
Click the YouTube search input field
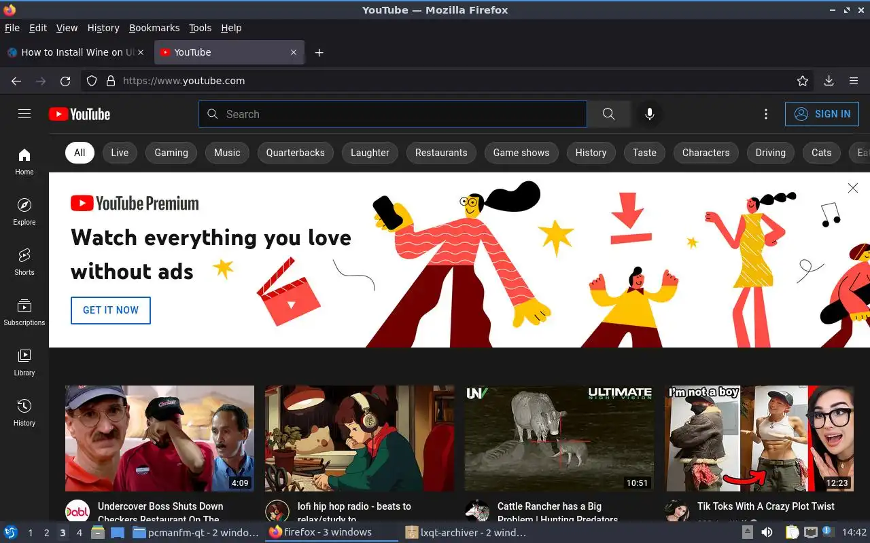(x=393, y=114)
